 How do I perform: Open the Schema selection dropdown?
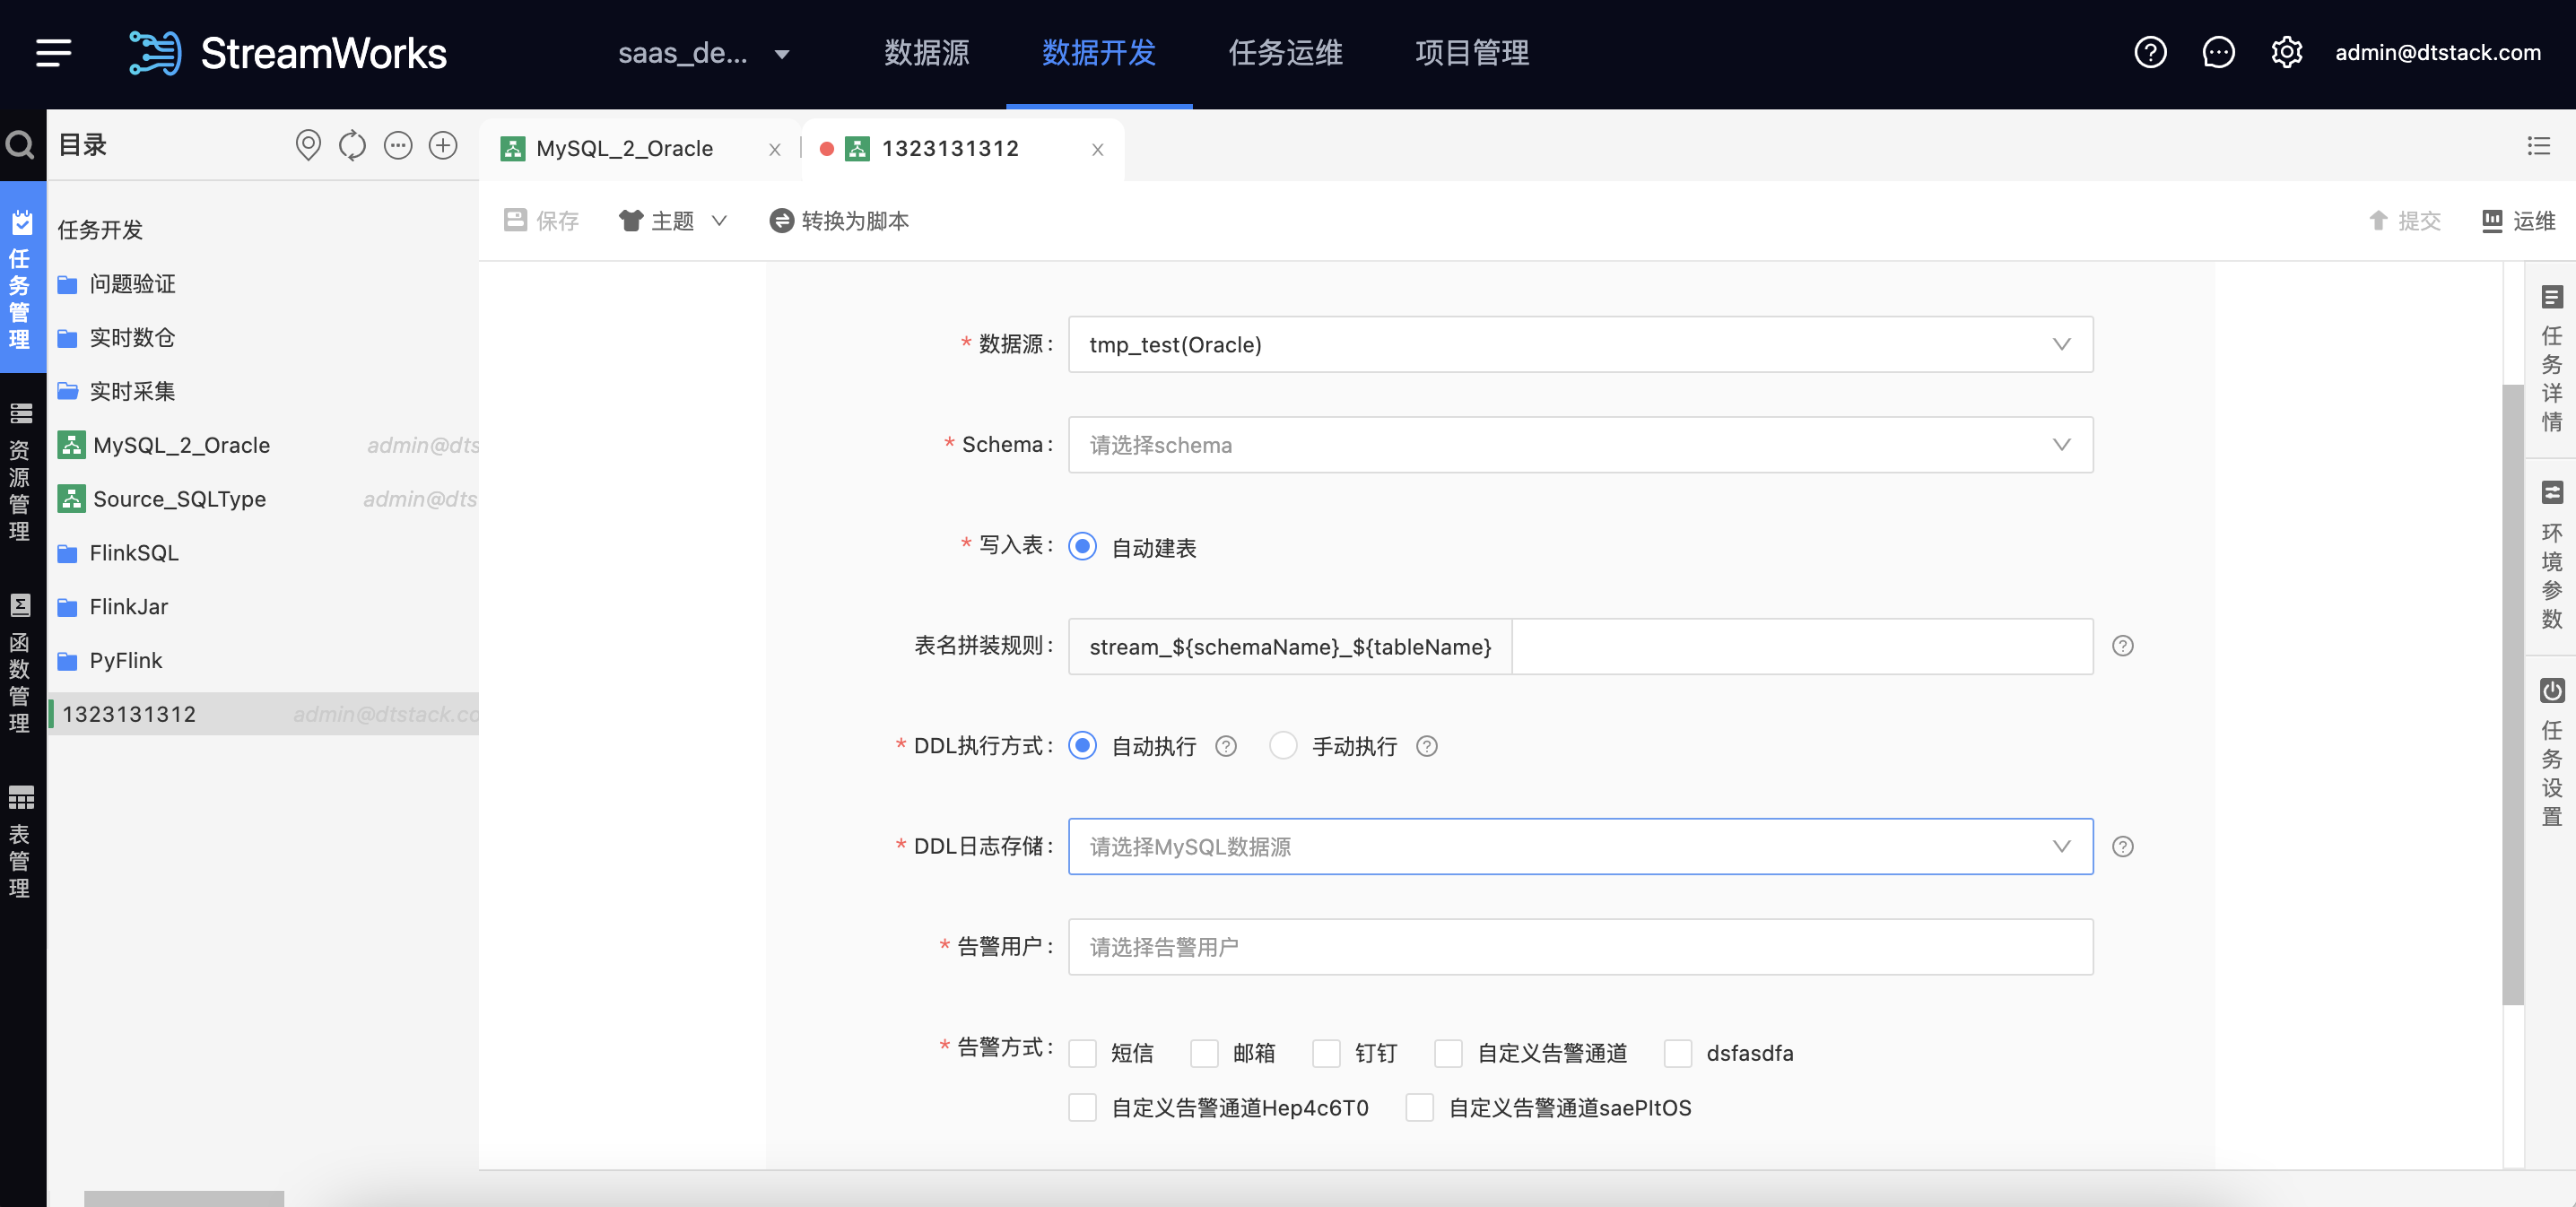1580,445
